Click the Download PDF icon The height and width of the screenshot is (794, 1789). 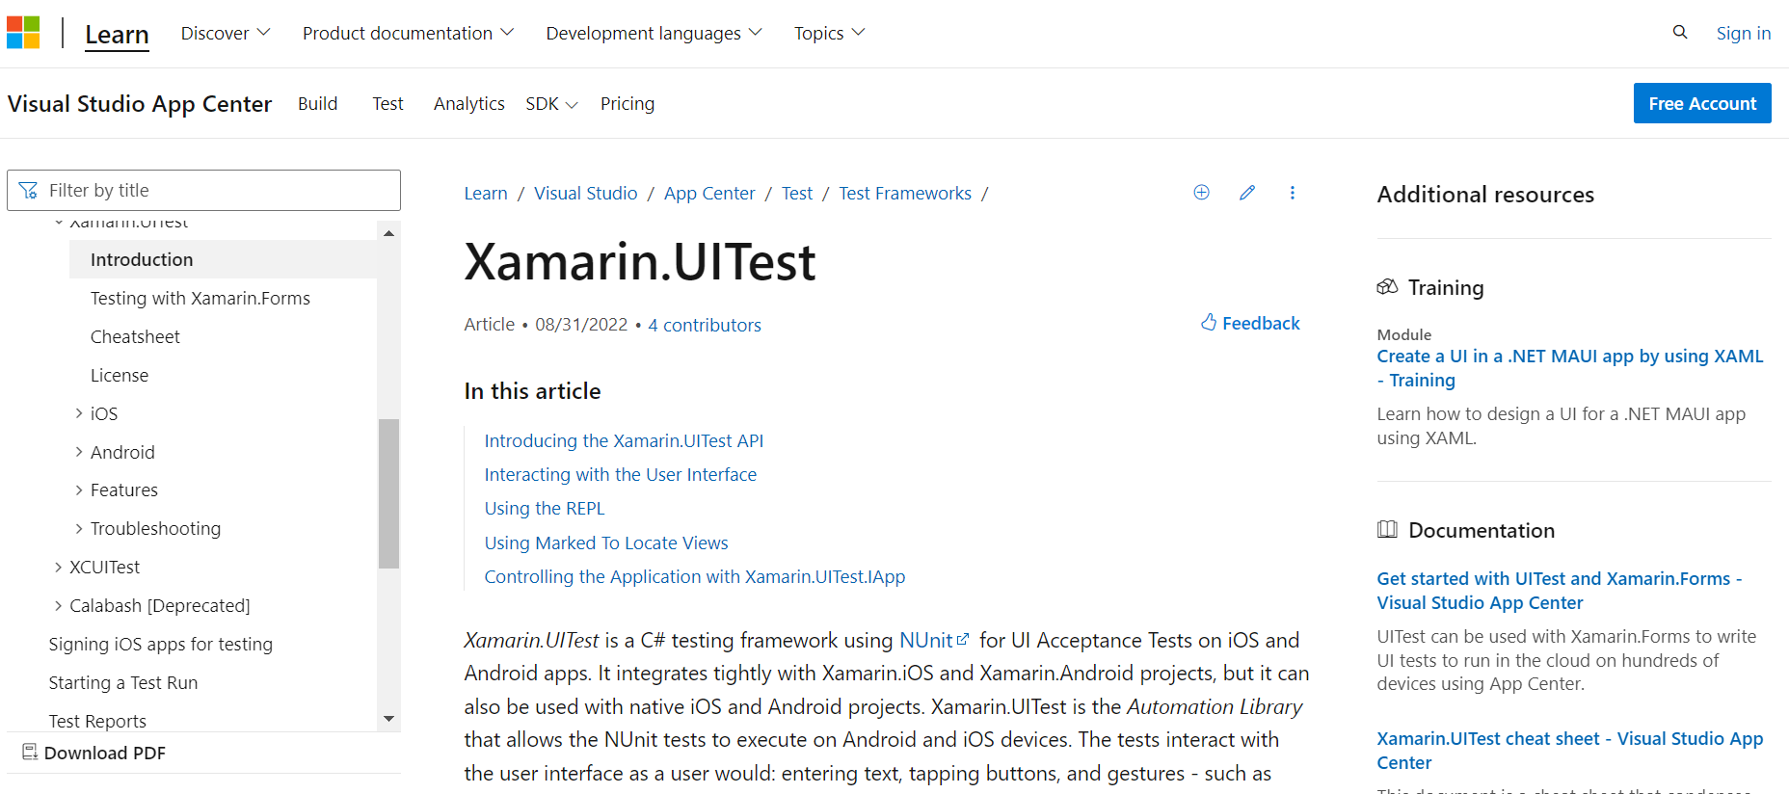pyautogui.click(x=30, y=753)
